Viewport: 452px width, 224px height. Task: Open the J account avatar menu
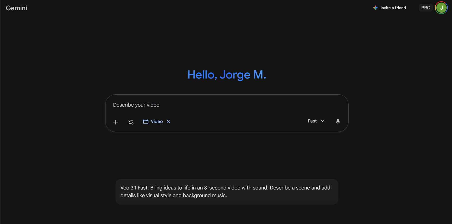click(441, 8)
